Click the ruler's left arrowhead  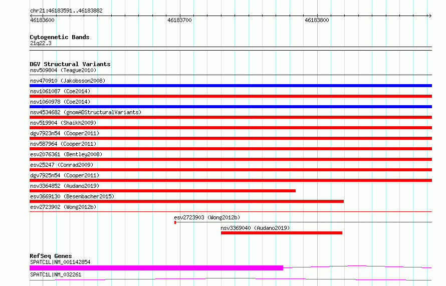(31, 16)
